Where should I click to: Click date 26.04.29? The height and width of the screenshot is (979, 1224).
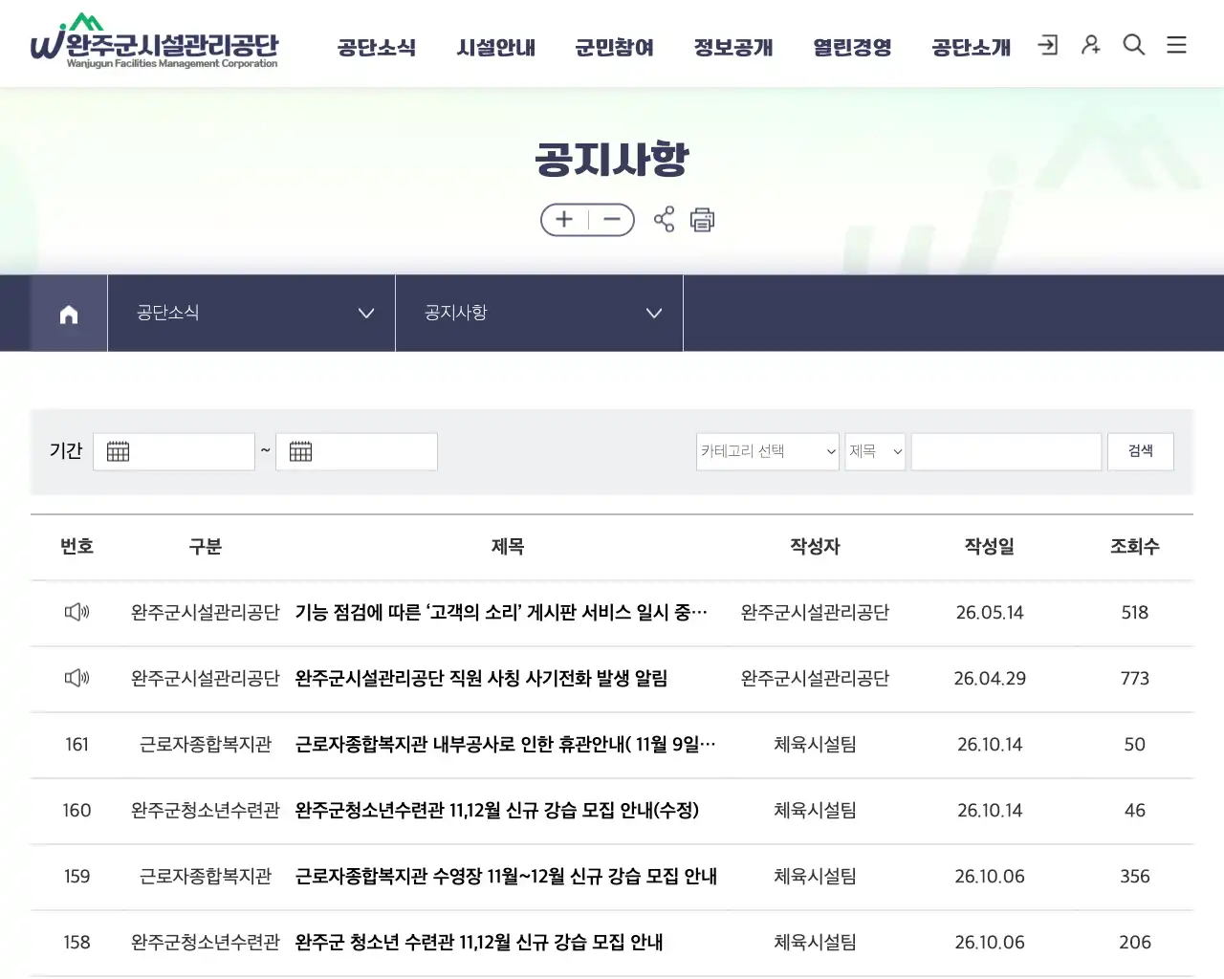pos(990,678)
